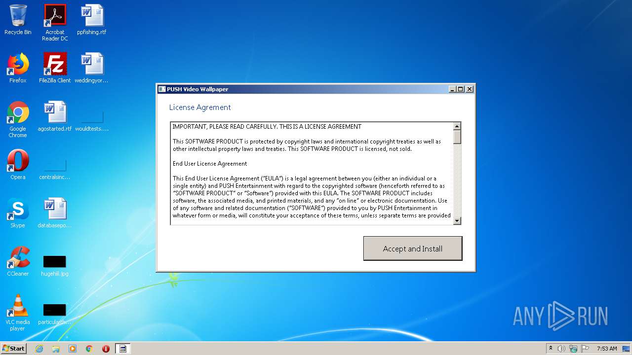Select the wouldtests desktop file
This screenshot has height=355, width=632.
point(92,121)
